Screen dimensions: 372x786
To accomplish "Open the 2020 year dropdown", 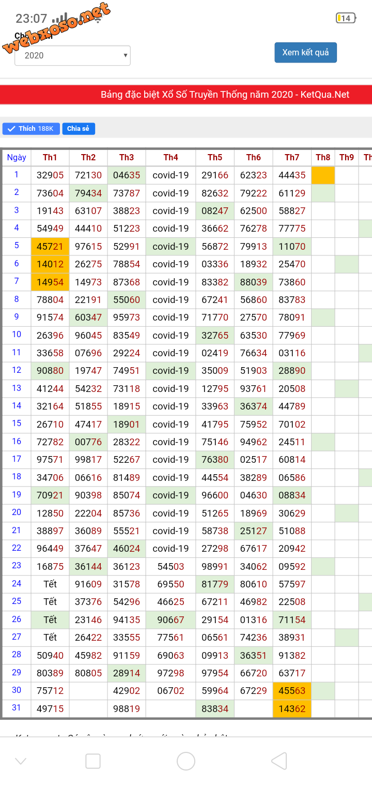I will pos(72,55).
